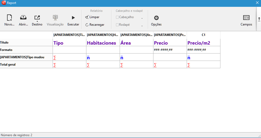
Task: Select the Título row header
Action: [x=26, y=43]
